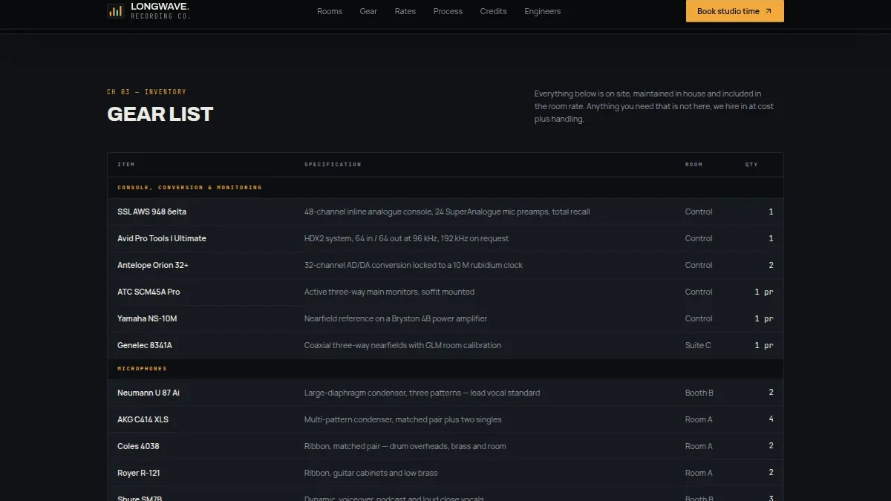Go to the Gear section
The height and width of the screenshot is (501, 891).
coord(368,11)
